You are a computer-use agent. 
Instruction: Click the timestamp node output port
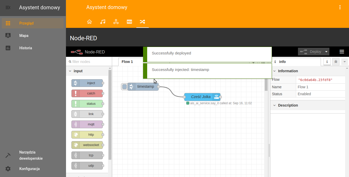159,87
